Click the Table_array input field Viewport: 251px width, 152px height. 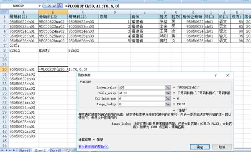(x=142, y=93)
